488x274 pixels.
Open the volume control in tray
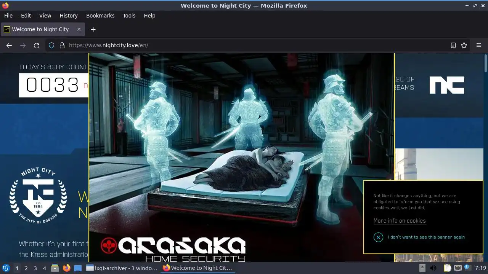pos(433,268)
